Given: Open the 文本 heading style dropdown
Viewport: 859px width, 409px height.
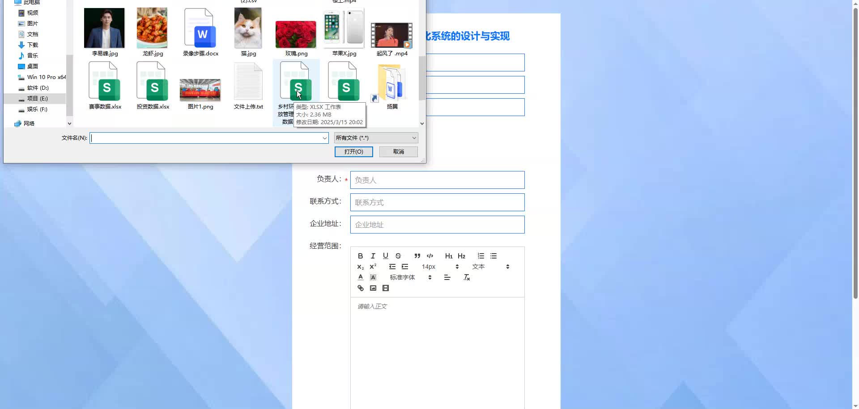Looking at the screenshot, I should click(x=490, y=267).
